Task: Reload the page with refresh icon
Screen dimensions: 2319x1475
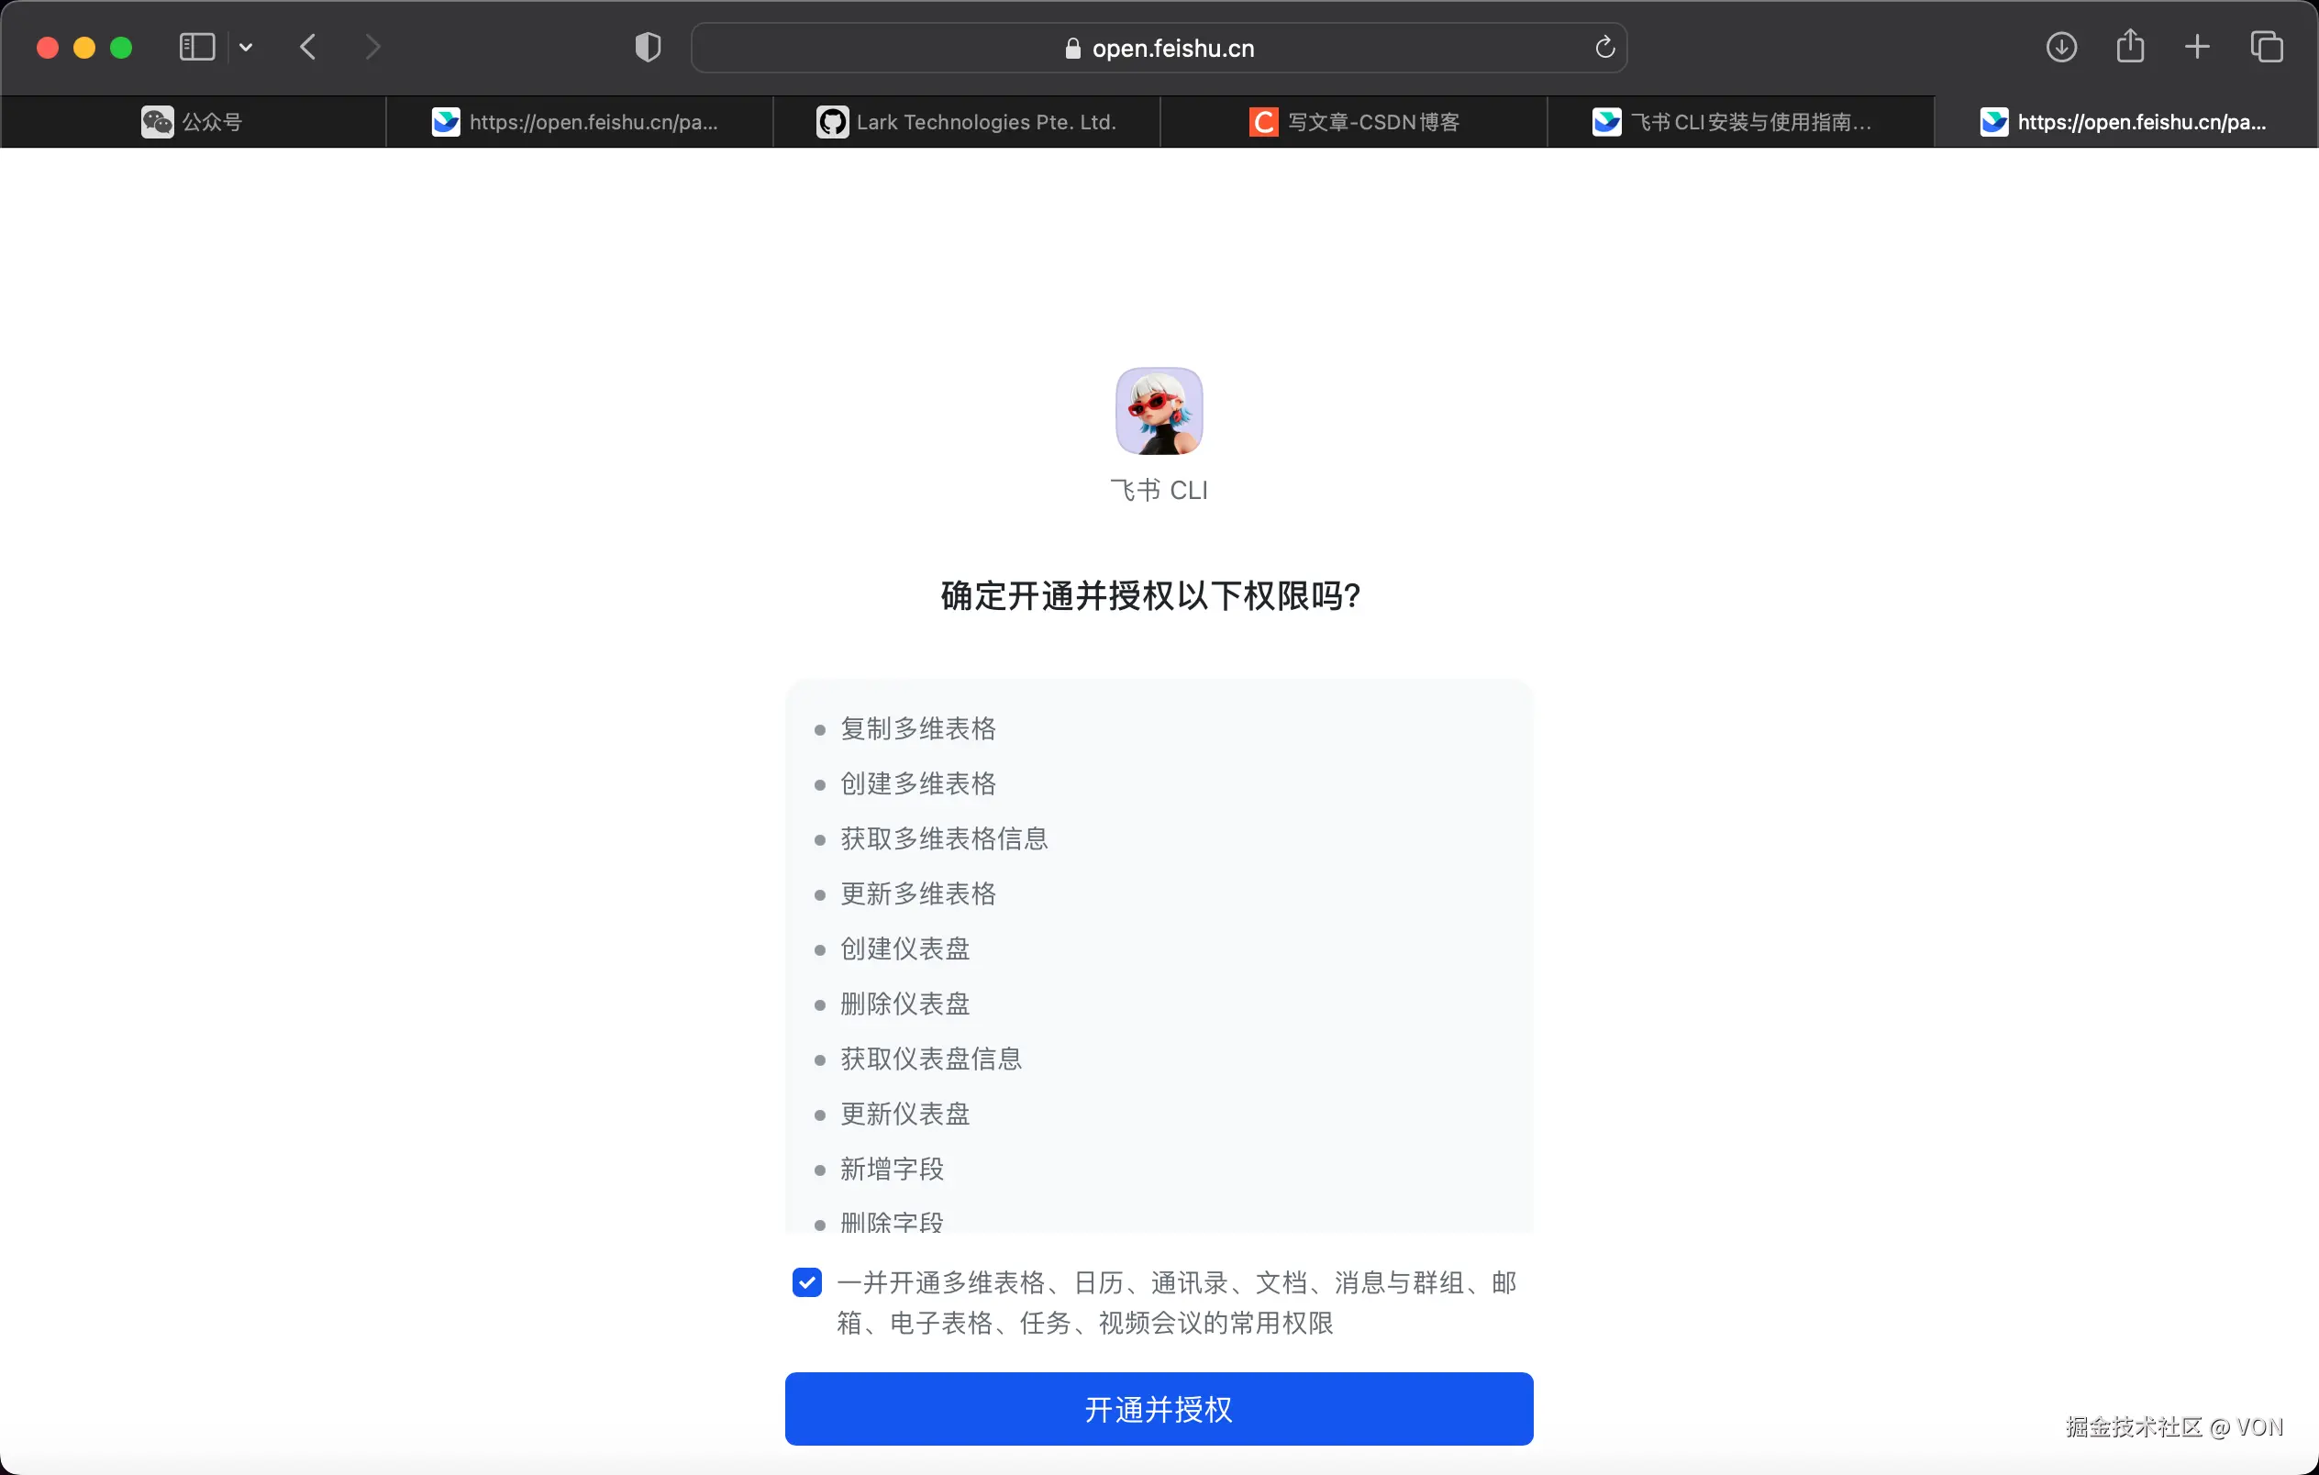Action: pos(1603,47)
